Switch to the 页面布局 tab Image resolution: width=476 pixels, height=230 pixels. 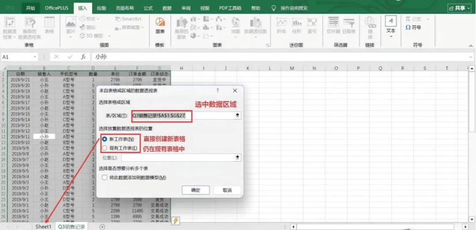click(x=124, y=8)
